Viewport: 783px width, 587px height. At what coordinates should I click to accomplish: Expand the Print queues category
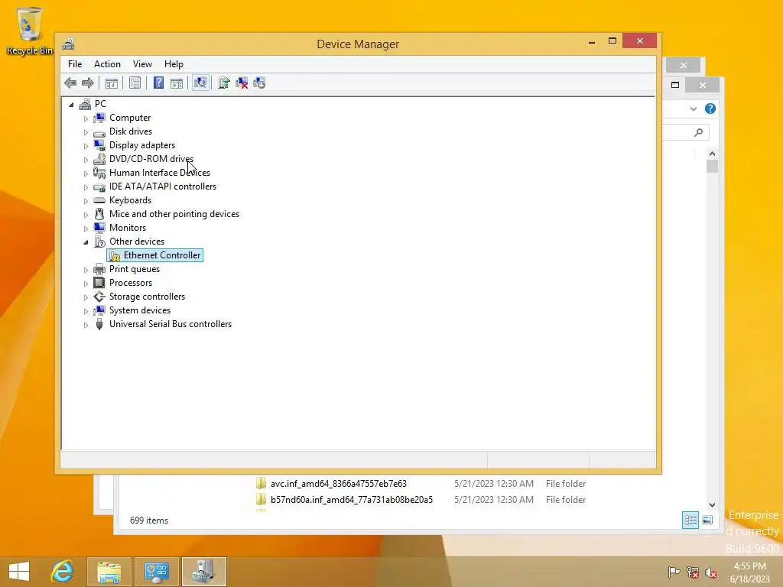[x=86, y=270]
